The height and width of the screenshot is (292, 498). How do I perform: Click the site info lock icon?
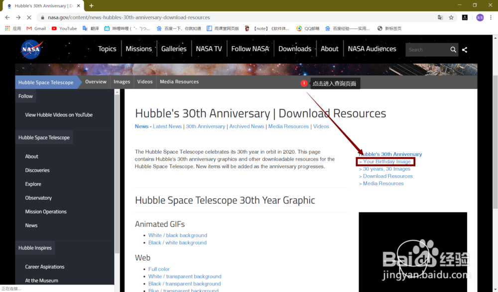42,17
